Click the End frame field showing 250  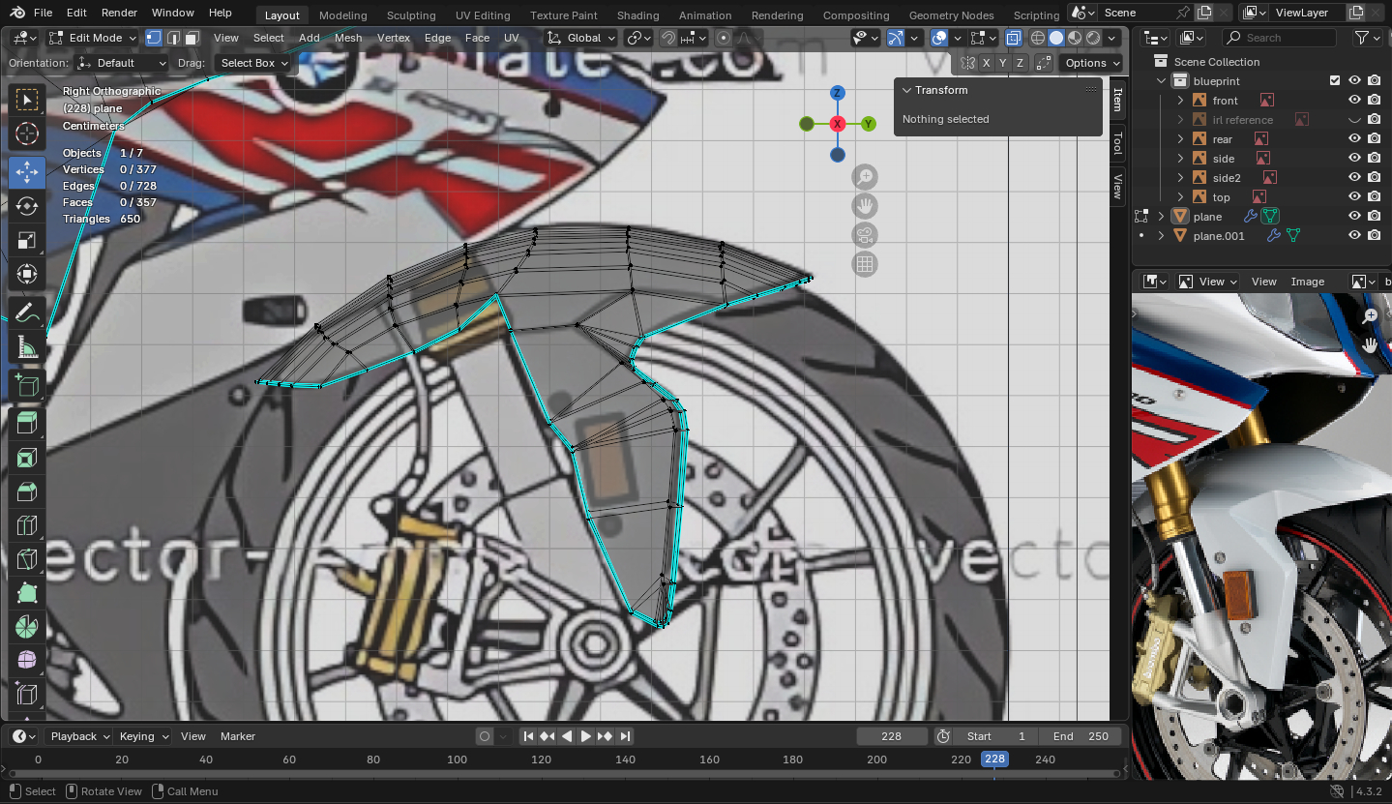[1081, 736]
